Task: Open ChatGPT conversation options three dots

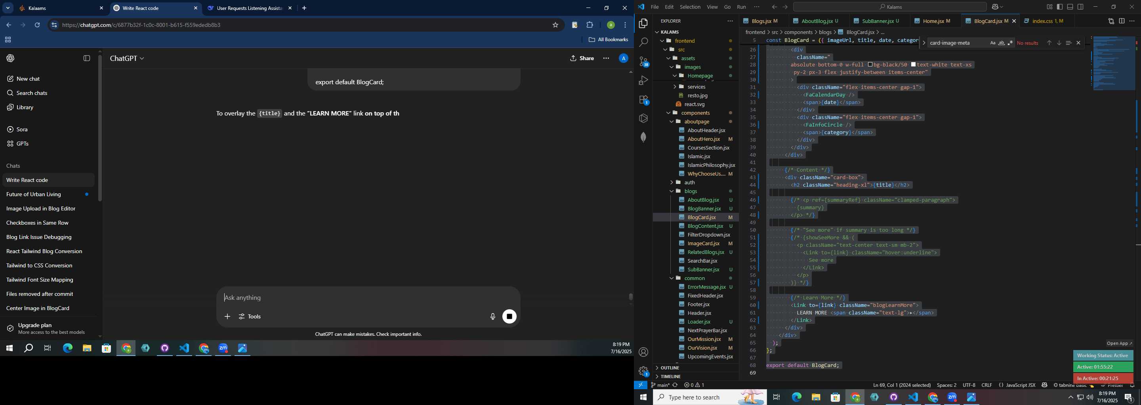Action: point(606,59)
